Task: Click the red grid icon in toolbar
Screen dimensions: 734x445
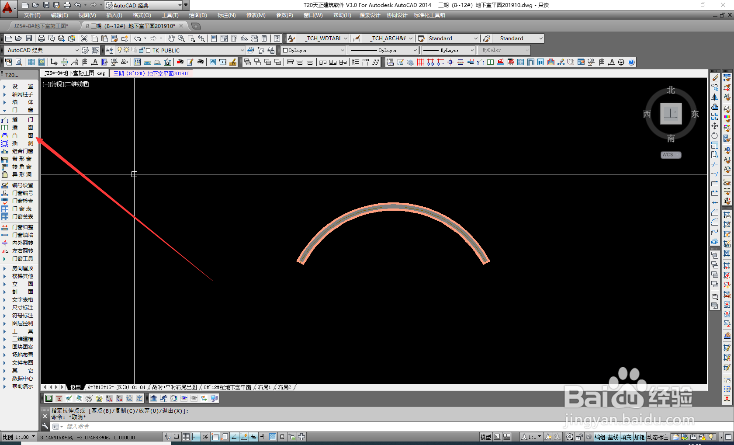Action: pos(420,62)
